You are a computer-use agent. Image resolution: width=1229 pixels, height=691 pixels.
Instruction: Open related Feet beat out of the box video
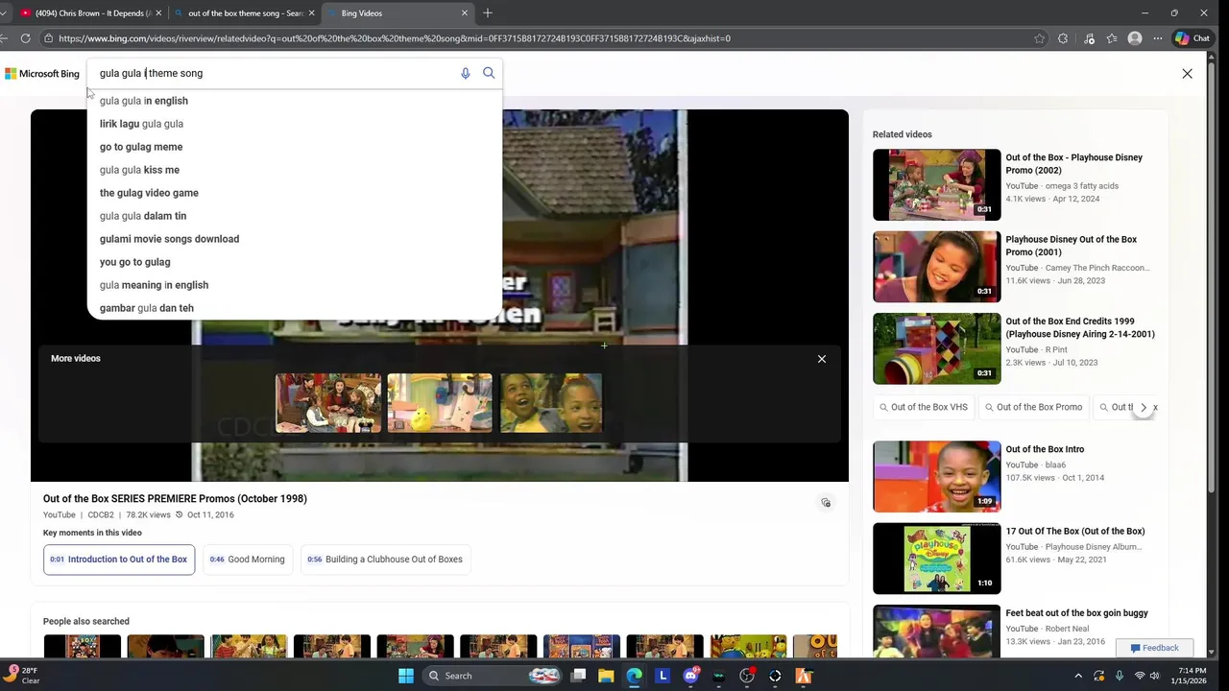1076,613
